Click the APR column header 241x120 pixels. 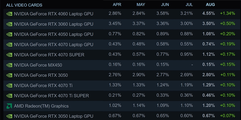[117, 5]
